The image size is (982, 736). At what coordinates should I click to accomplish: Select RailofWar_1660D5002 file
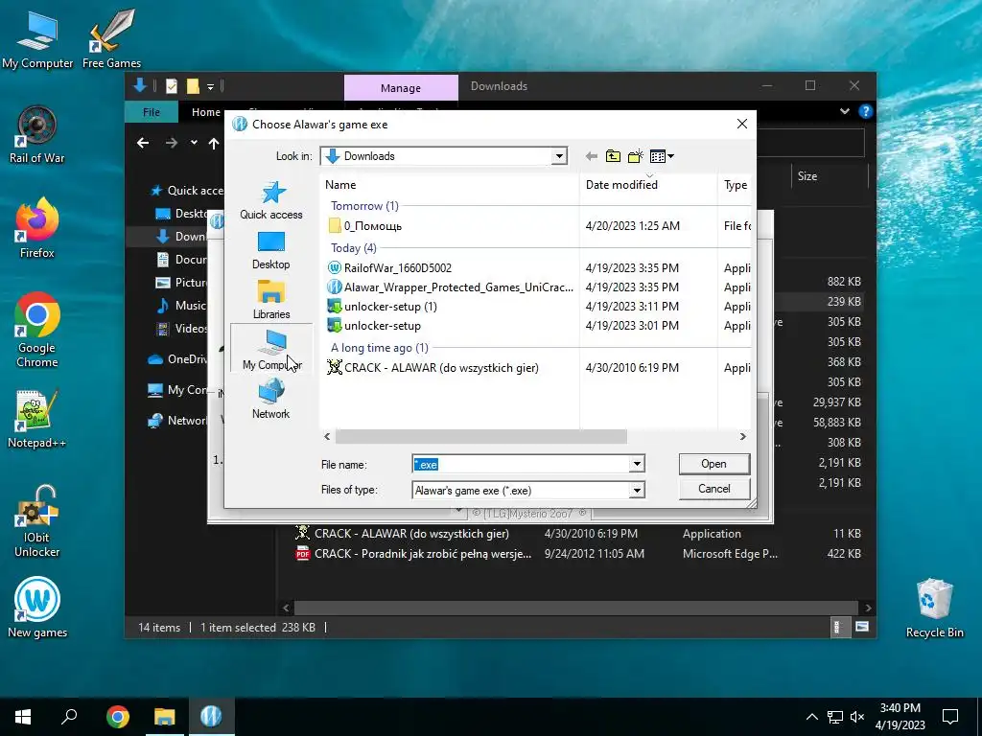[398, 268]
